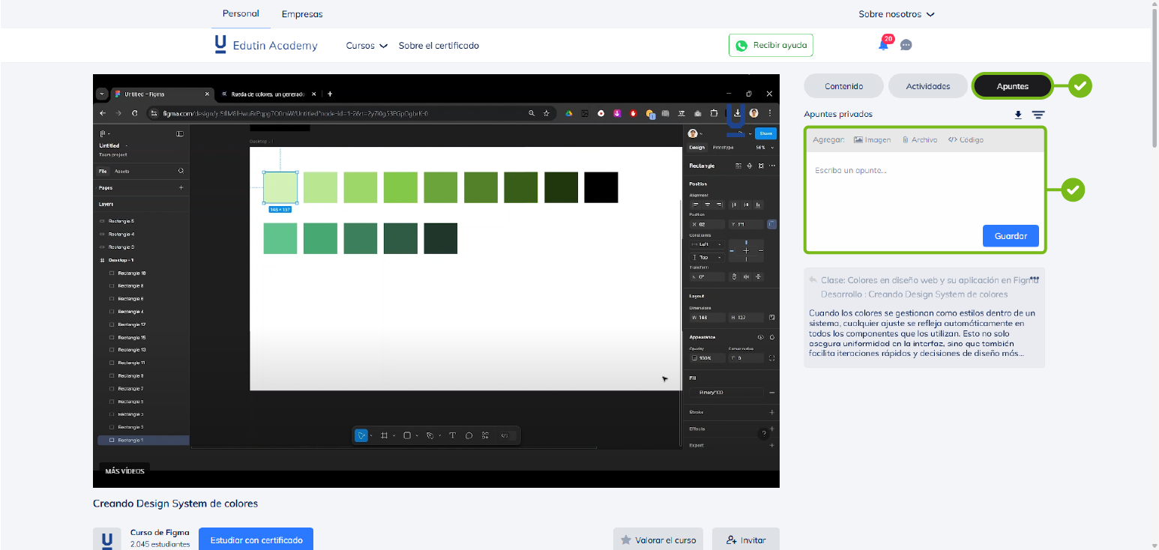Click the Guardar button
This screenshot has width=1159, height=550.
[1010, 236]
